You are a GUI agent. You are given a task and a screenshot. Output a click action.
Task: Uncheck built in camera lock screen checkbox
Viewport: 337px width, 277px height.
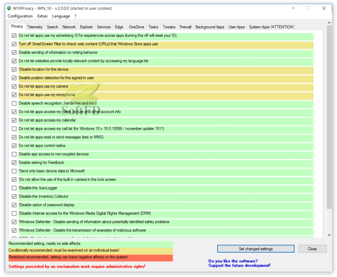14,179
